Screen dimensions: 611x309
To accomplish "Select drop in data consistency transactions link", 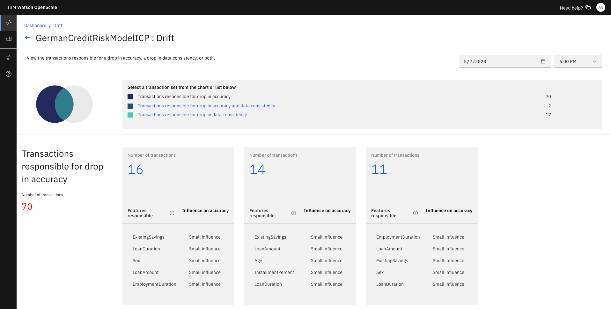I will (x=192, y=115).
